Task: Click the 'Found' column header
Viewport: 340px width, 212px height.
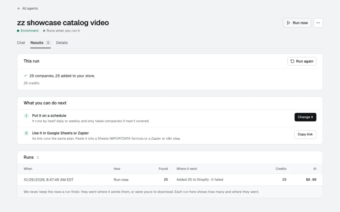Action: tap(163, 169)
